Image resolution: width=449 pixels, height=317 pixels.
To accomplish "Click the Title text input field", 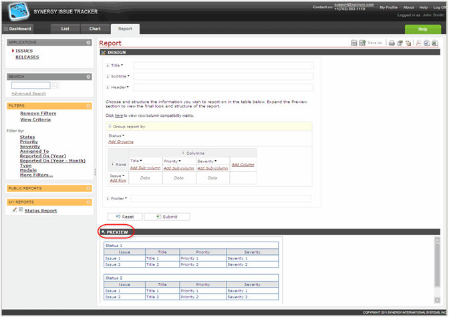I will (223, 65).
